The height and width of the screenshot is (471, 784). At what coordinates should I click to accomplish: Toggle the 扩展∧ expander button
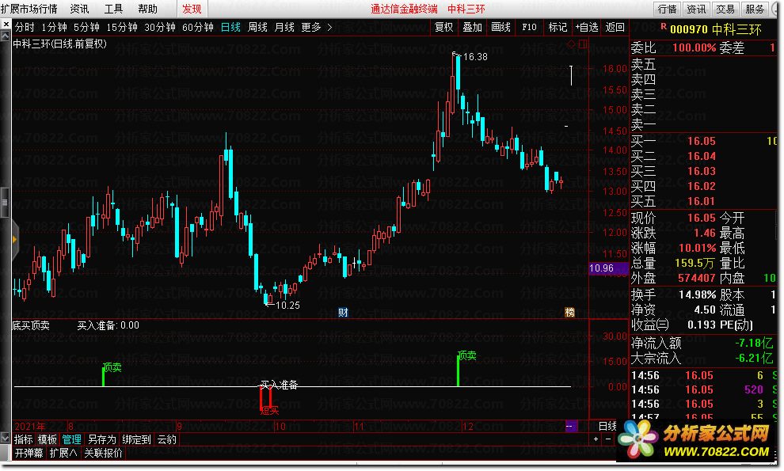point(63,453)
